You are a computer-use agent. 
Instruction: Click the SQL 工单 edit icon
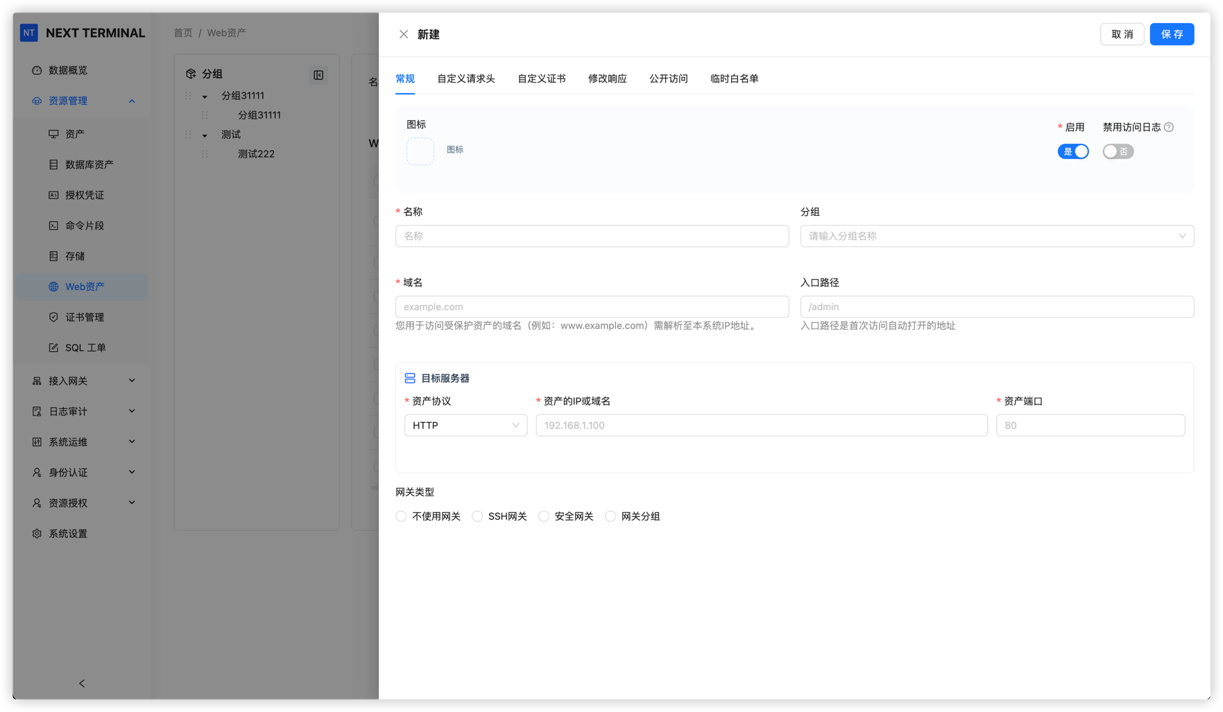(53, 348)
